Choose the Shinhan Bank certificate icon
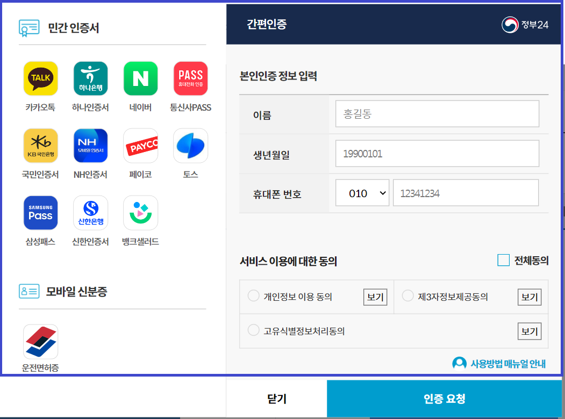Viewport: 565px width, 419px height. click(90, 213)
